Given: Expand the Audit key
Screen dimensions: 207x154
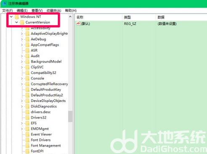Looking at the screenshot, I should (22, 56).
